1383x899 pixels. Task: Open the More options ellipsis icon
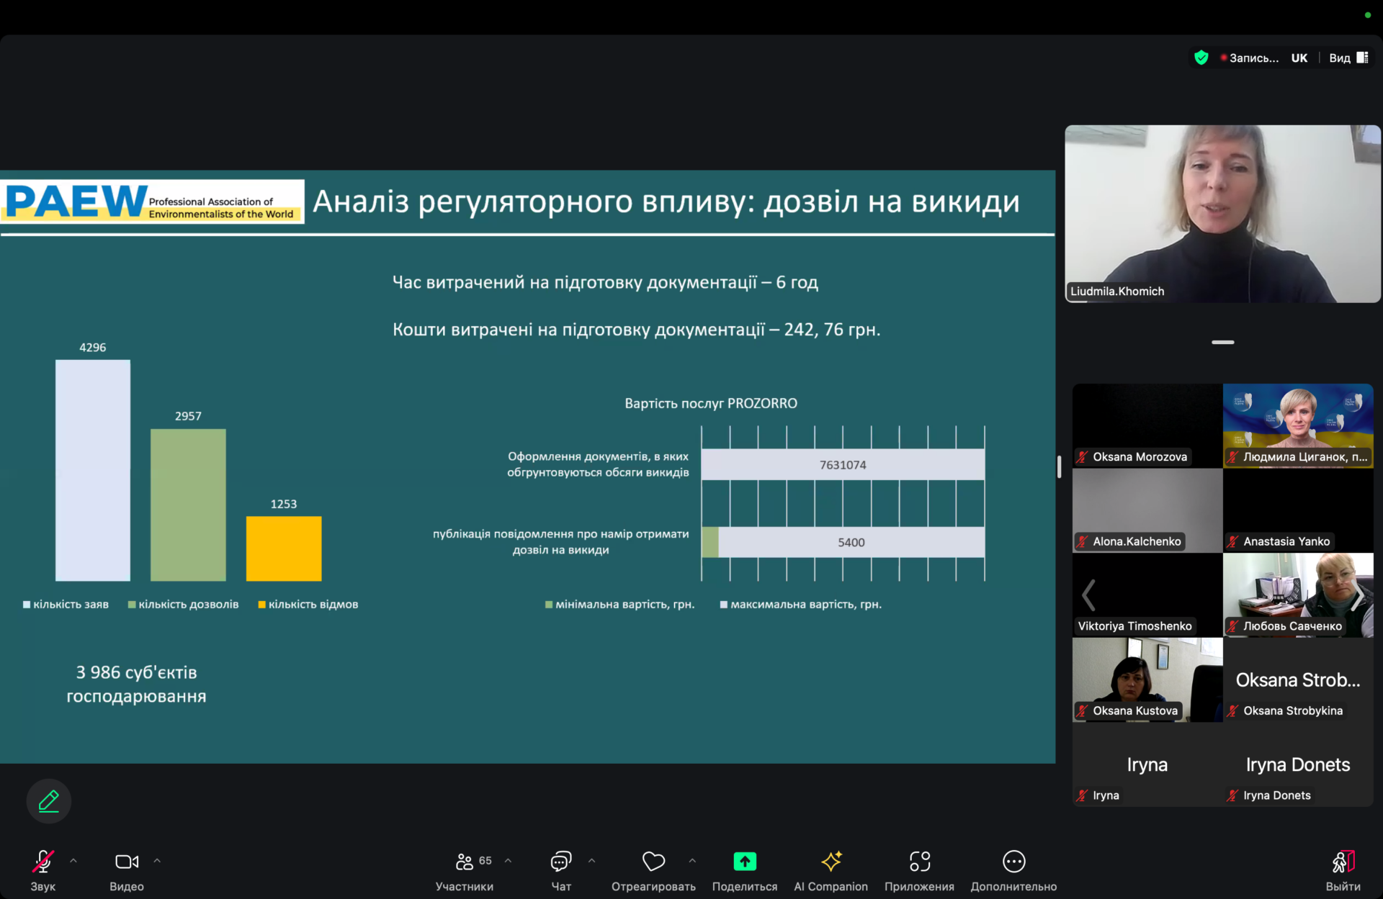click(1013, 862)
